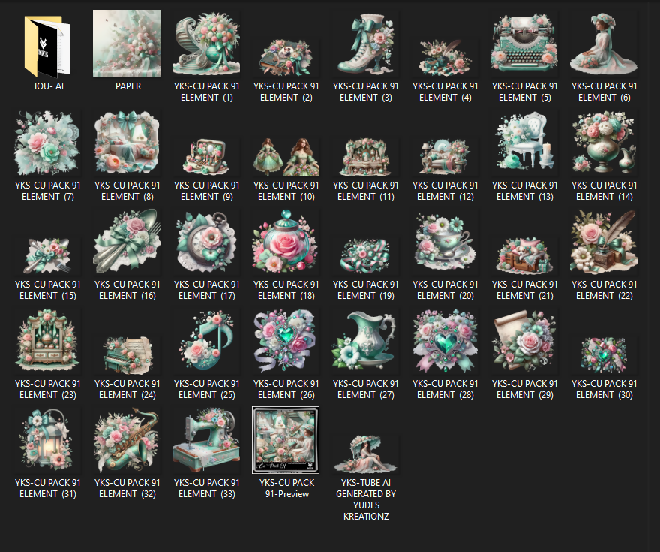Click the music note image, Element (25)
This screenshot has width=660, height=552.
(x=206, y=341)
